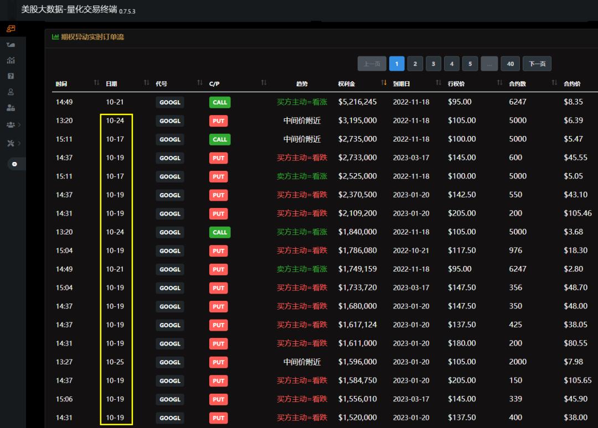Click the chart icon beside 期权异动实时订单流

pos(55,36)
